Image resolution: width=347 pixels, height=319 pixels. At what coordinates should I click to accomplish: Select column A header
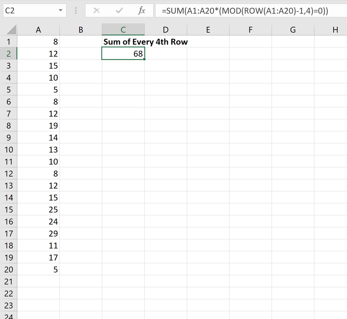(x=38, y=30)
